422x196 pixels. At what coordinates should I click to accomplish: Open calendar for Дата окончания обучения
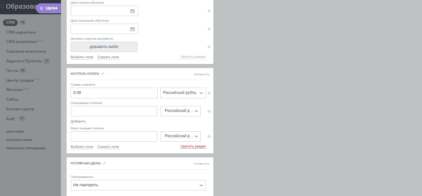[x=132, y=29]
